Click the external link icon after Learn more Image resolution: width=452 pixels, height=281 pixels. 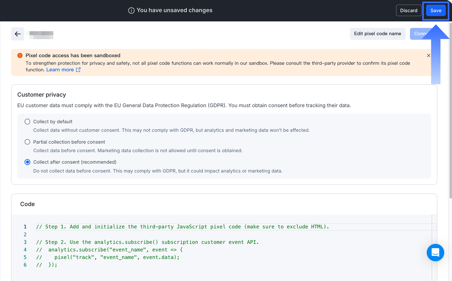pyautogui.click(x=78, y=70)
